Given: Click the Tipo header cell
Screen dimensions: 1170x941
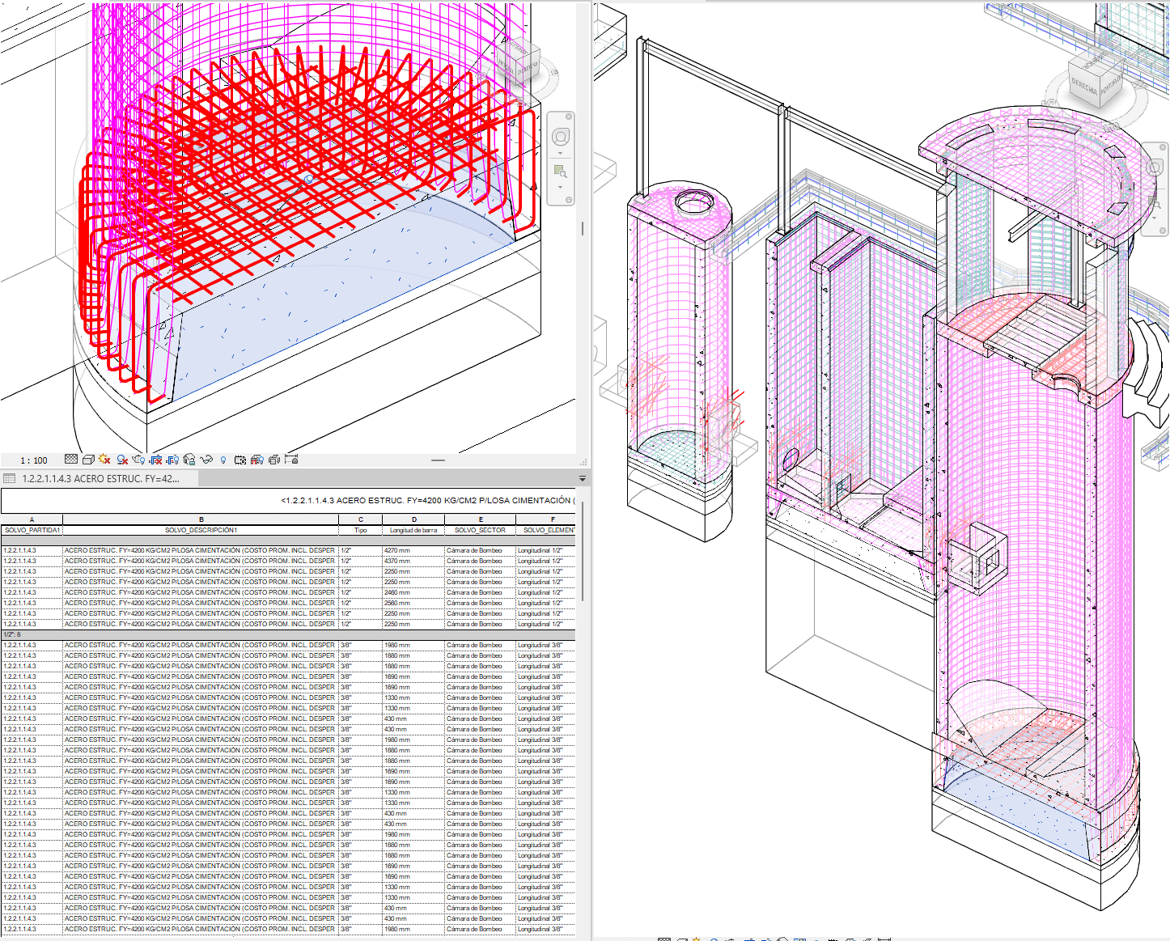Looking at the screenshot, I should click(x=361, y=530).
